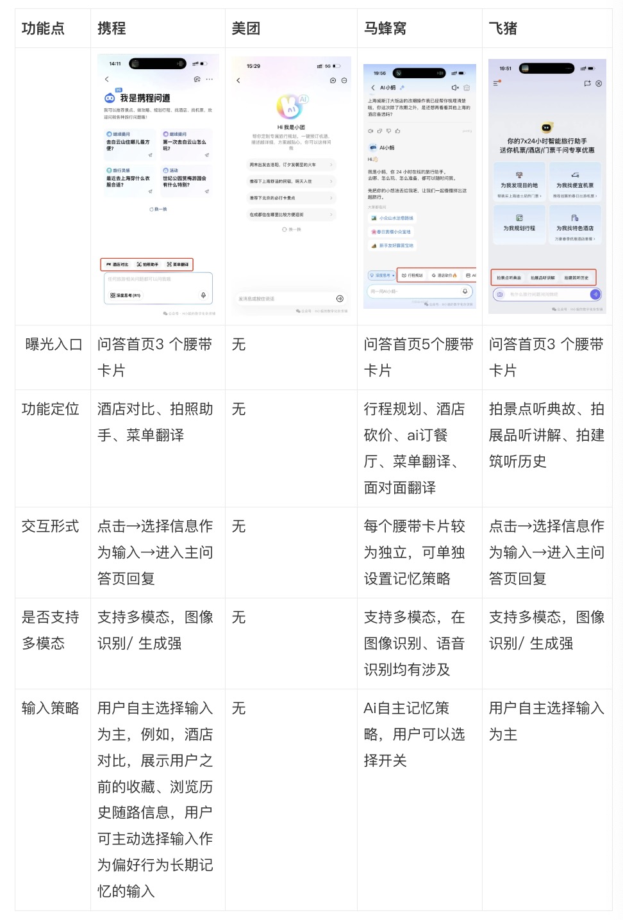The width and height of the screenshot is (623, 920).
Task: Tap the back arrow in the 携程 screenshot
Action: point(107,79)
